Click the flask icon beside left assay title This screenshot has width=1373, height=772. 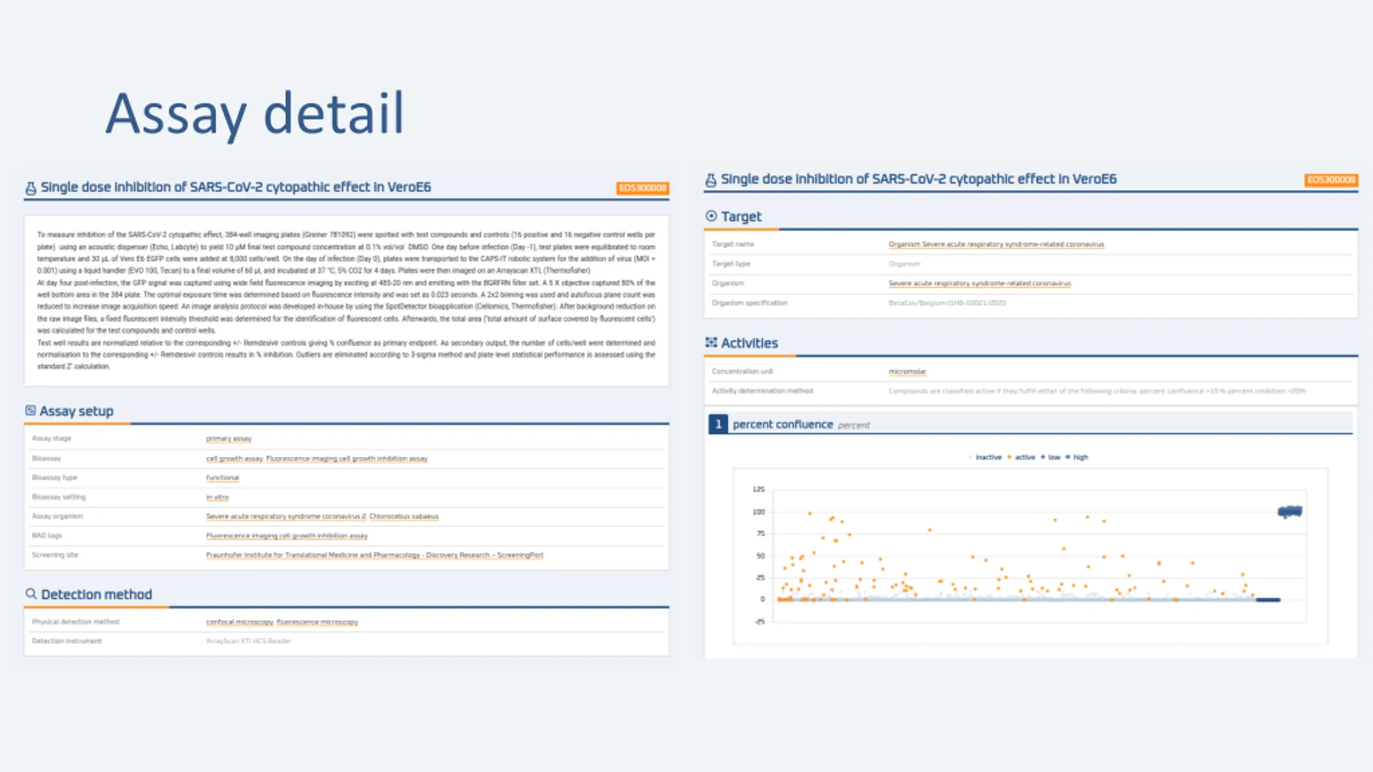coord(31,188)
